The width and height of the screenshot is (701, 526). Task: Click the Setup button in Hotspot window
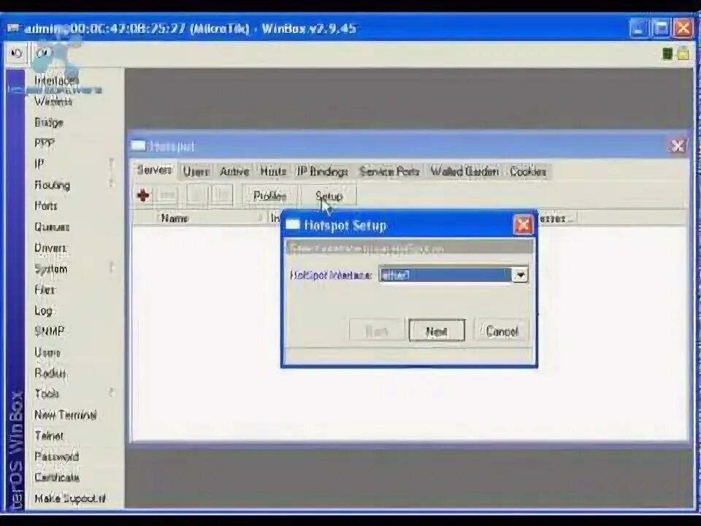(329, 196)
